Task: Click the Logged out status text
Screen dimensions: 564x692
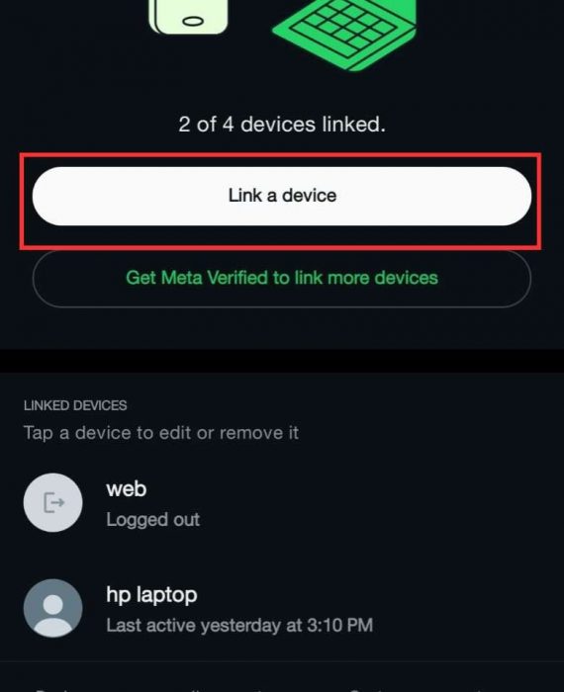Action: tap(152, 519)
